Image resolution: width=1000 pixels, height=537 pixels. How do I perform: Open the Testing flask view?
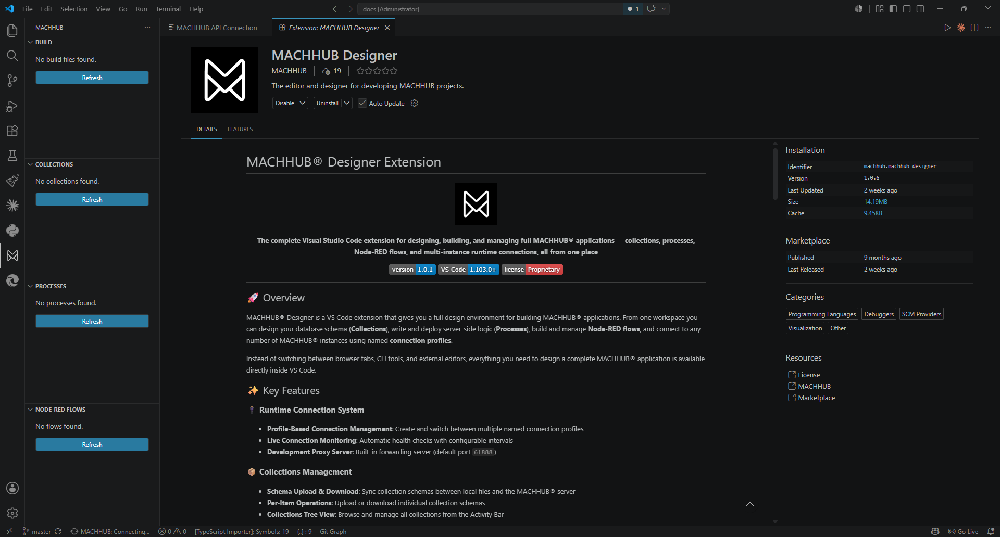pyautogui.click(x=12, y=156)
